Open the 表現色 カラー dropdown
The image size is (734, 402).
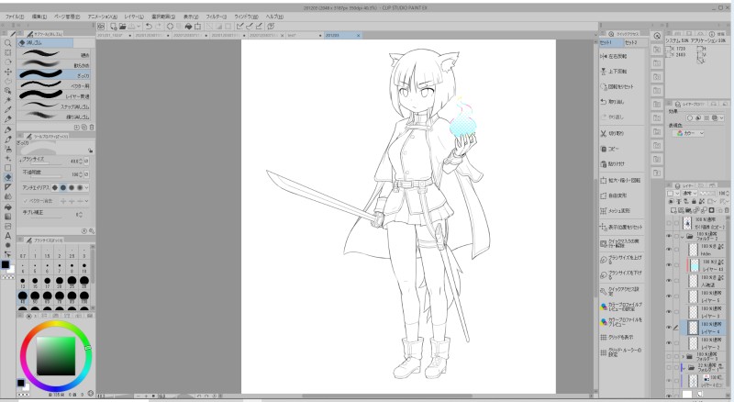pyautogui.click(x=688, y=133)
